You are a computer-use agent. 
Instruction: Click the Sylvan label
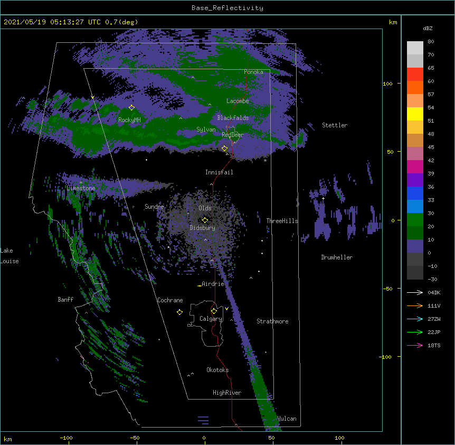(x=206, y=129)
